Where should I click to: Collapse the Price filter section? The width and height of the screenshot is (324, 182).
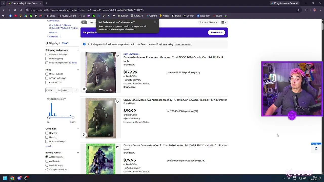(78, 70)
